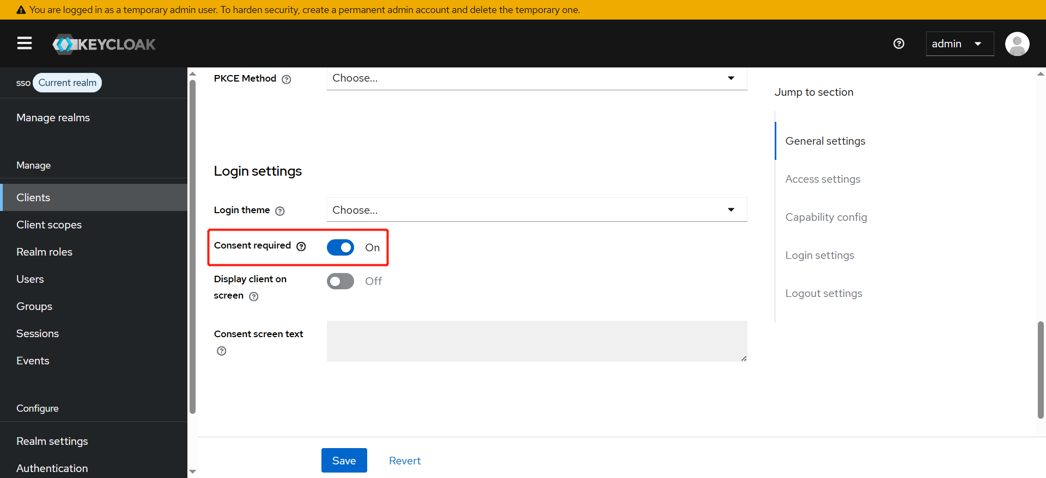The width and height of the screenshot is (1046, 478).
Task: Show help for Consent required
Action: pyautogui.click(x=301, y=246)
